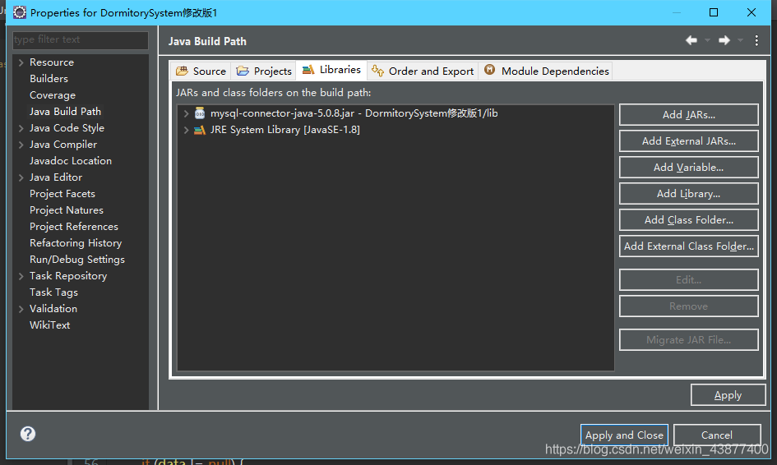Click the Remove button
Screen dimensions: 777x465
click(x=688, y=306)
